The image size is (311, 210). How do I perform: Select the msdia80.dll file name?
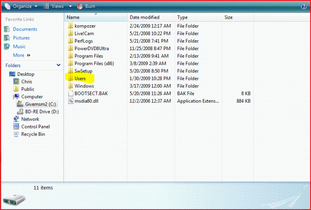pos(86,101)
